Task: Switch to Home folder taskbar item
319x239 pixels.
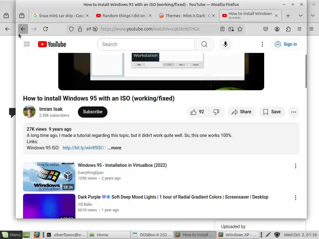Action: [109, 235]
